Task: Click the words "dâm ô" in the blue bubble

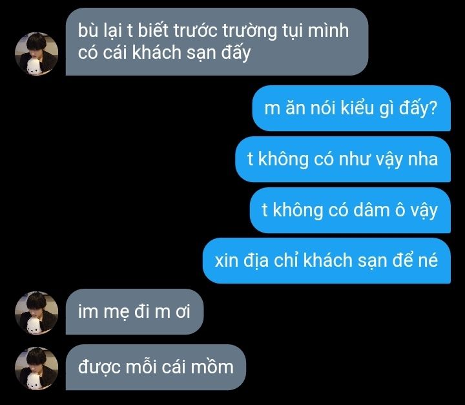Action: coord(379,210)
